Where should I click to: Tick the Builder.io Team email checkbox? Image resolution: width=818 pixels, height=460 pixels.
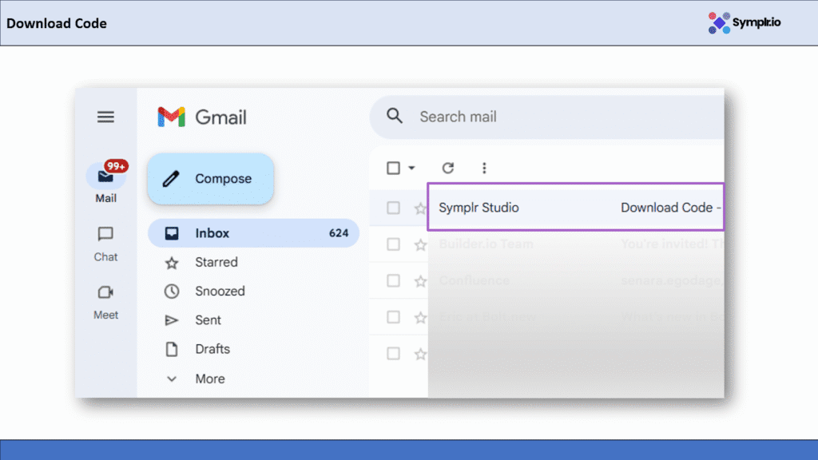click(x=393, y=244)
